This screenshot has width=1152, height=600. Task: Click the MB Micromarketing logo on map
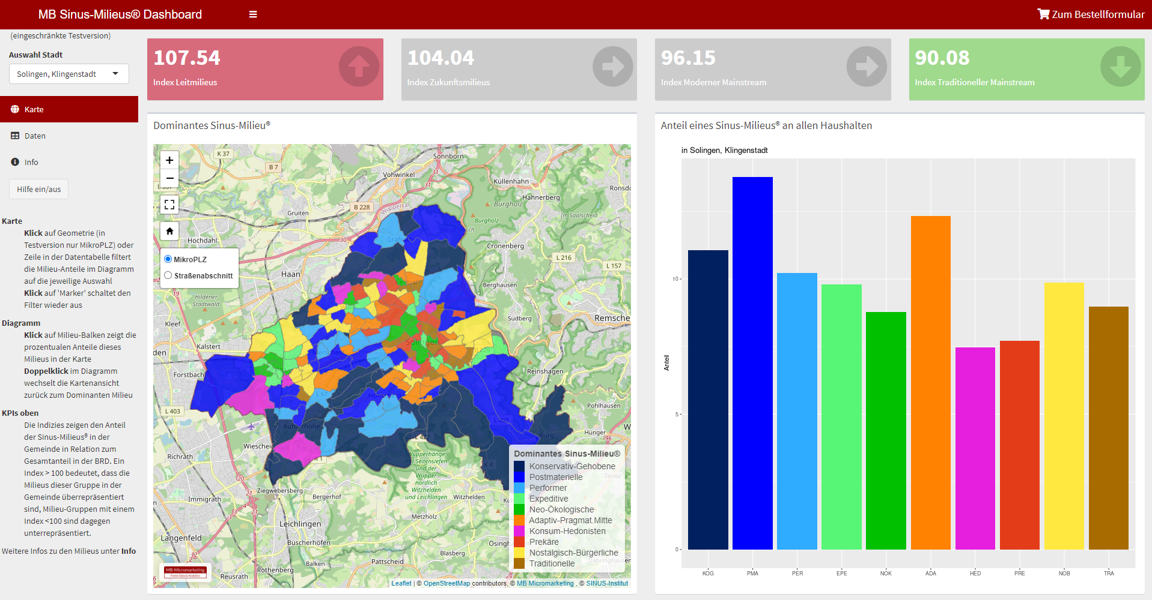[x=185, y=572]
